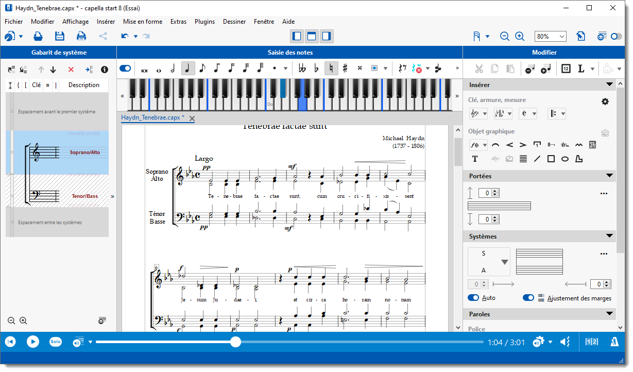Disable the Auto system switch
The image size is (633, 372).
tap(473, 298)
